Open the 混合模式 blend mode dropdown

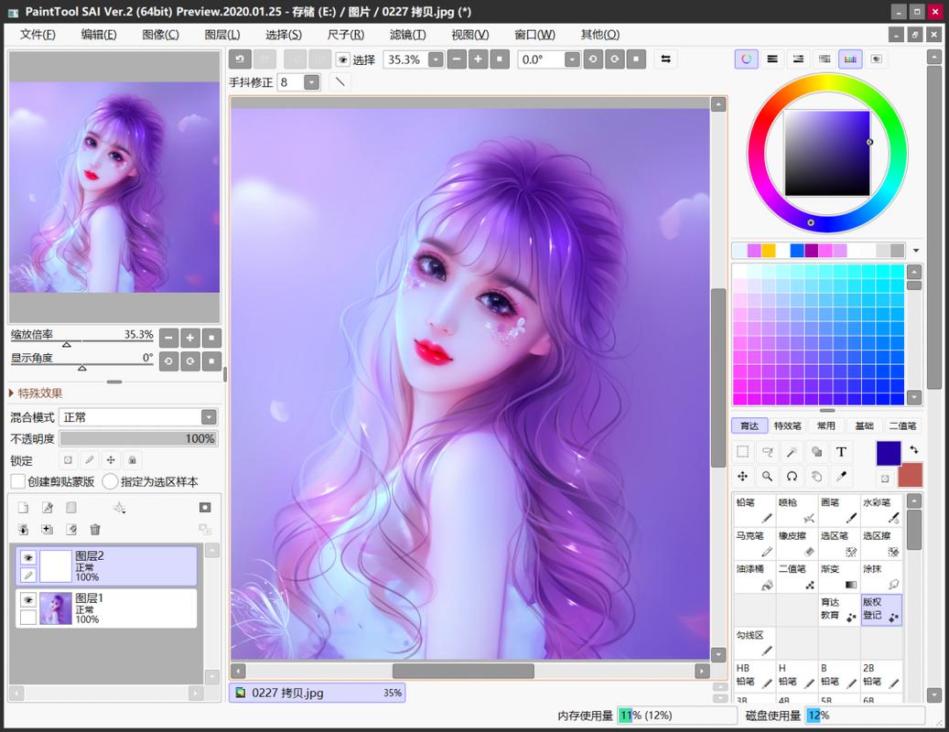(x=209, y=417)
